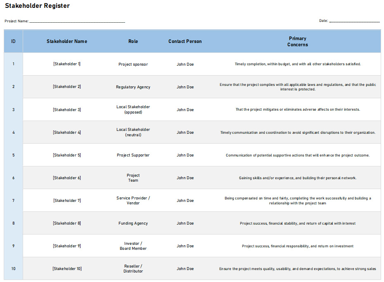Select the '[Stakeholder 9]' cell

point(67,246)
